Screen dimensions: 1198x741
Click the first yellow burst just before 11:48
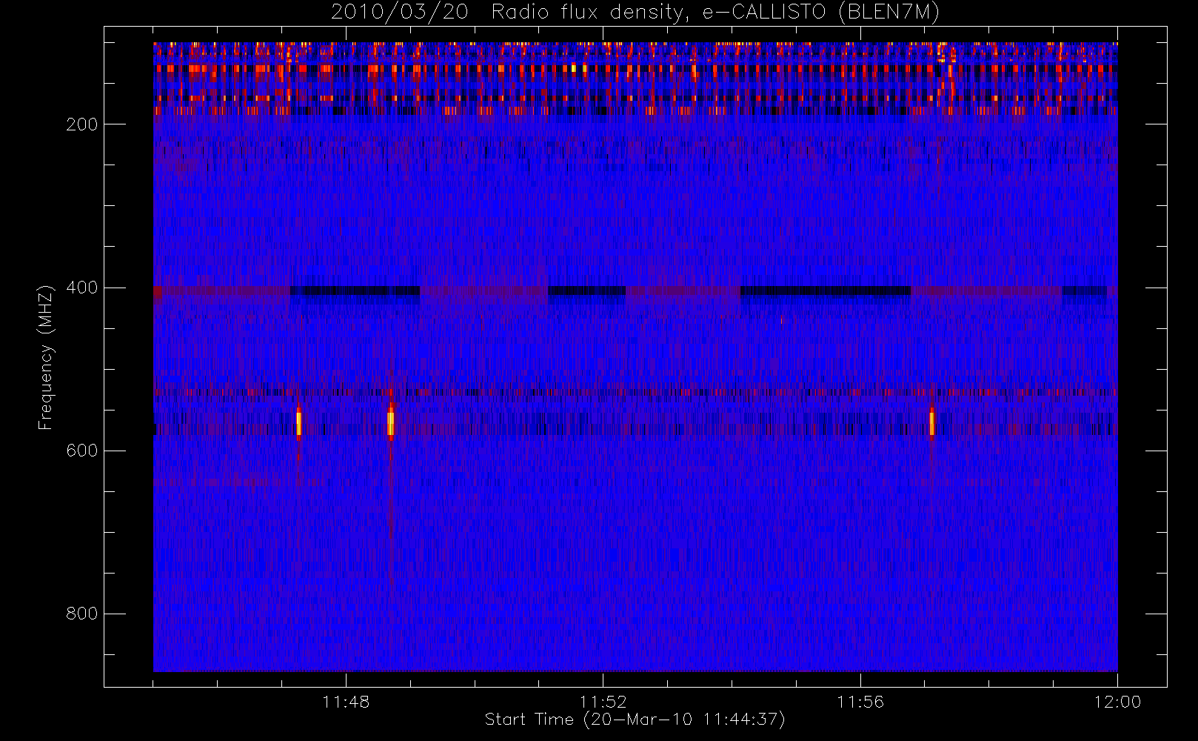point(298,423)
